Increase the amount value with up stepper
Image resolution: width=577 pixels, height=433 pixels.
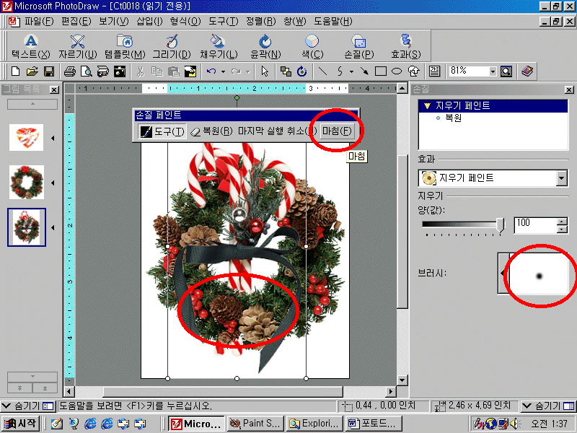[x=562, y=222]
